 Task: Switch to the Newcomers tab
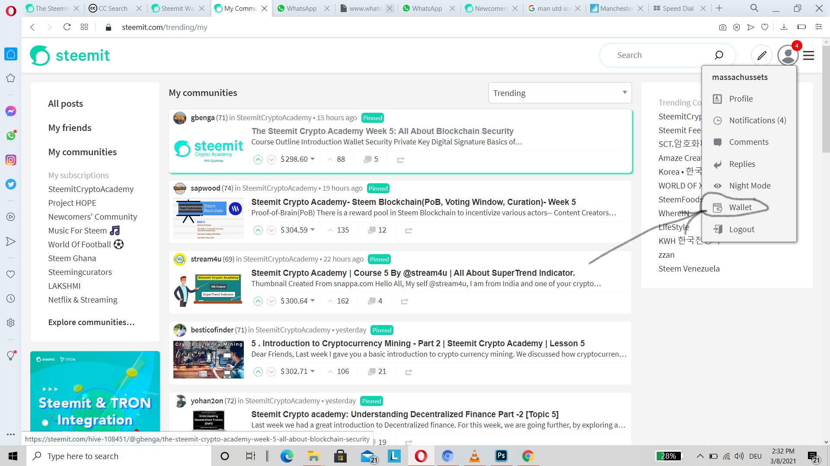tap(490, 8)
